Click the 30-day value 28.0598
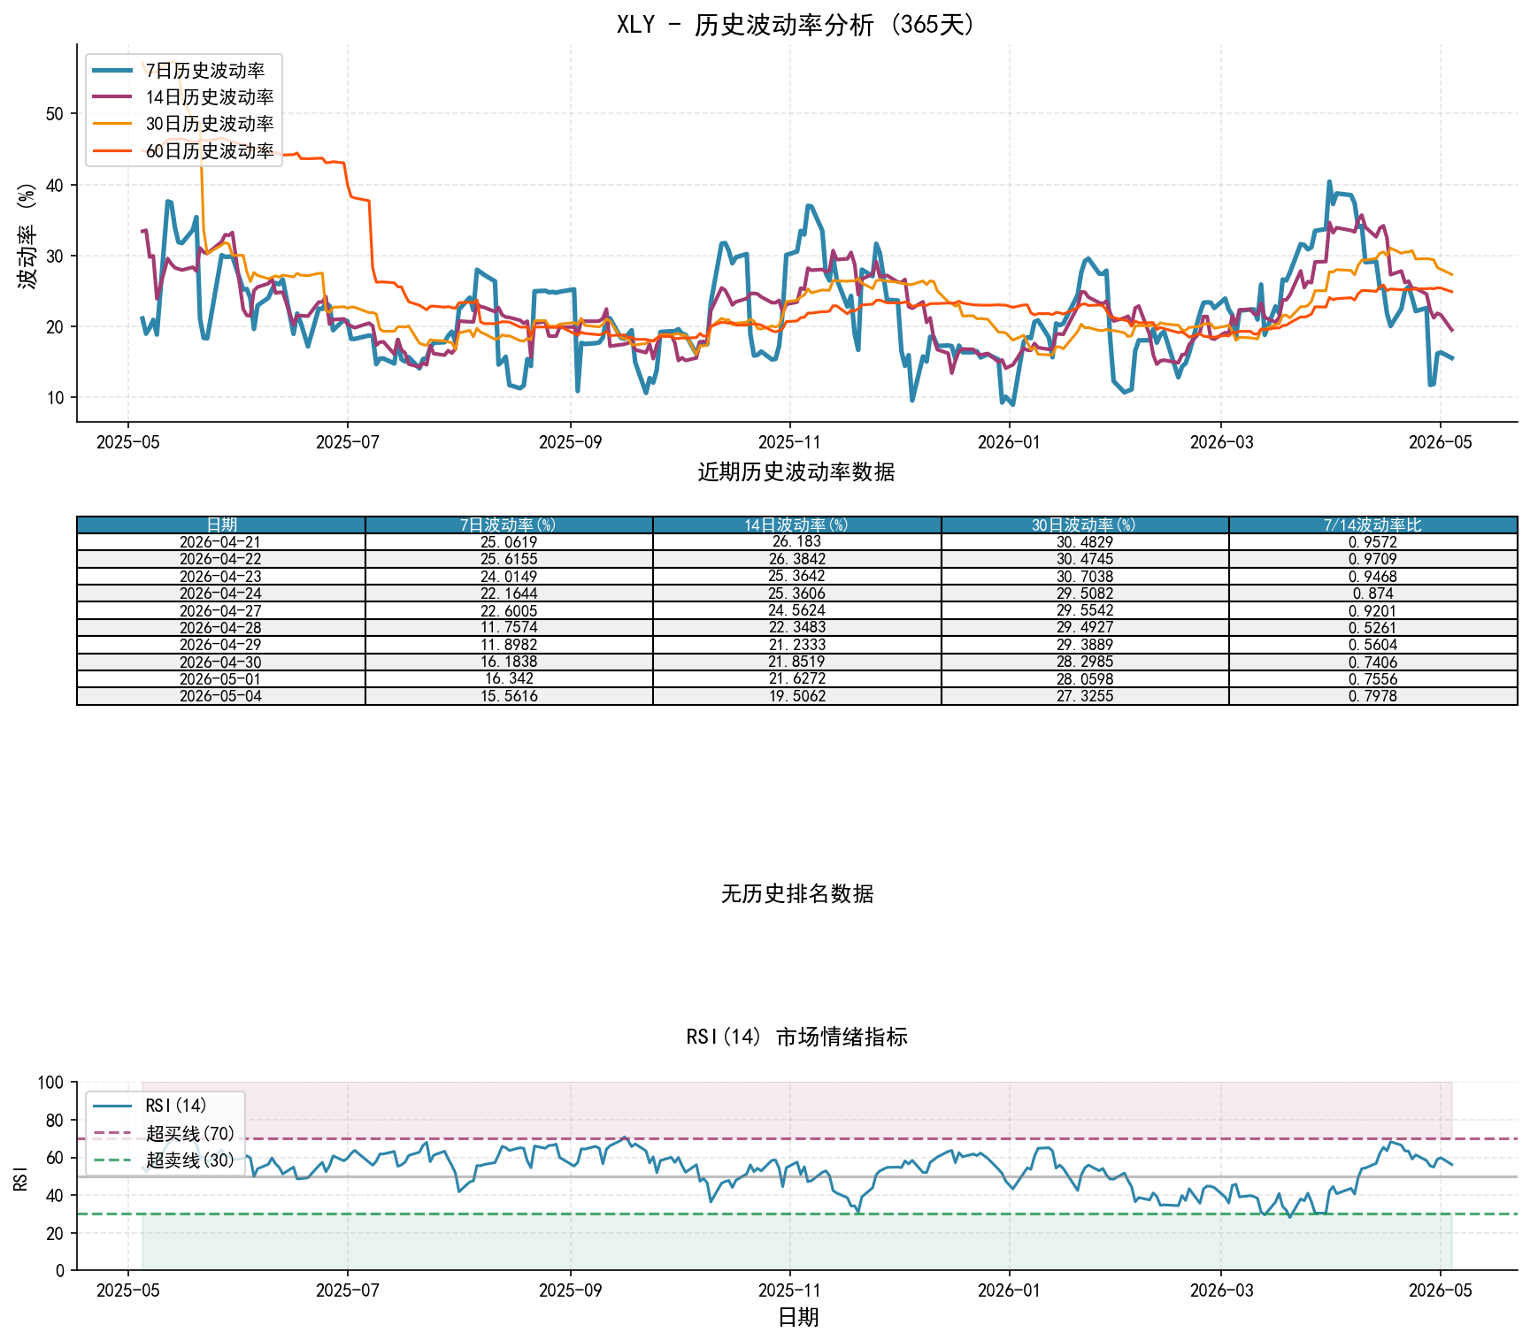 [x=1085, y=679]
